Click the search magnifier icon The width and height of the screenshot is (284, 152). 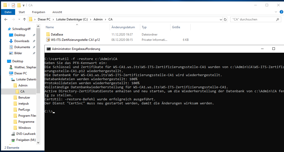coord(277,19)
